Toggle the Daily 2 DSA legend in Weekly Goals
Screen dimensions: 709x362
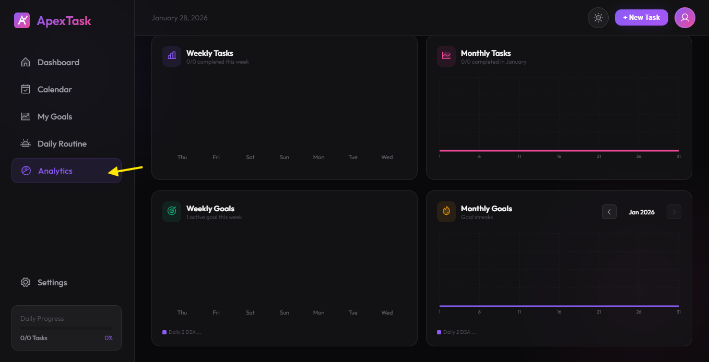182,332
